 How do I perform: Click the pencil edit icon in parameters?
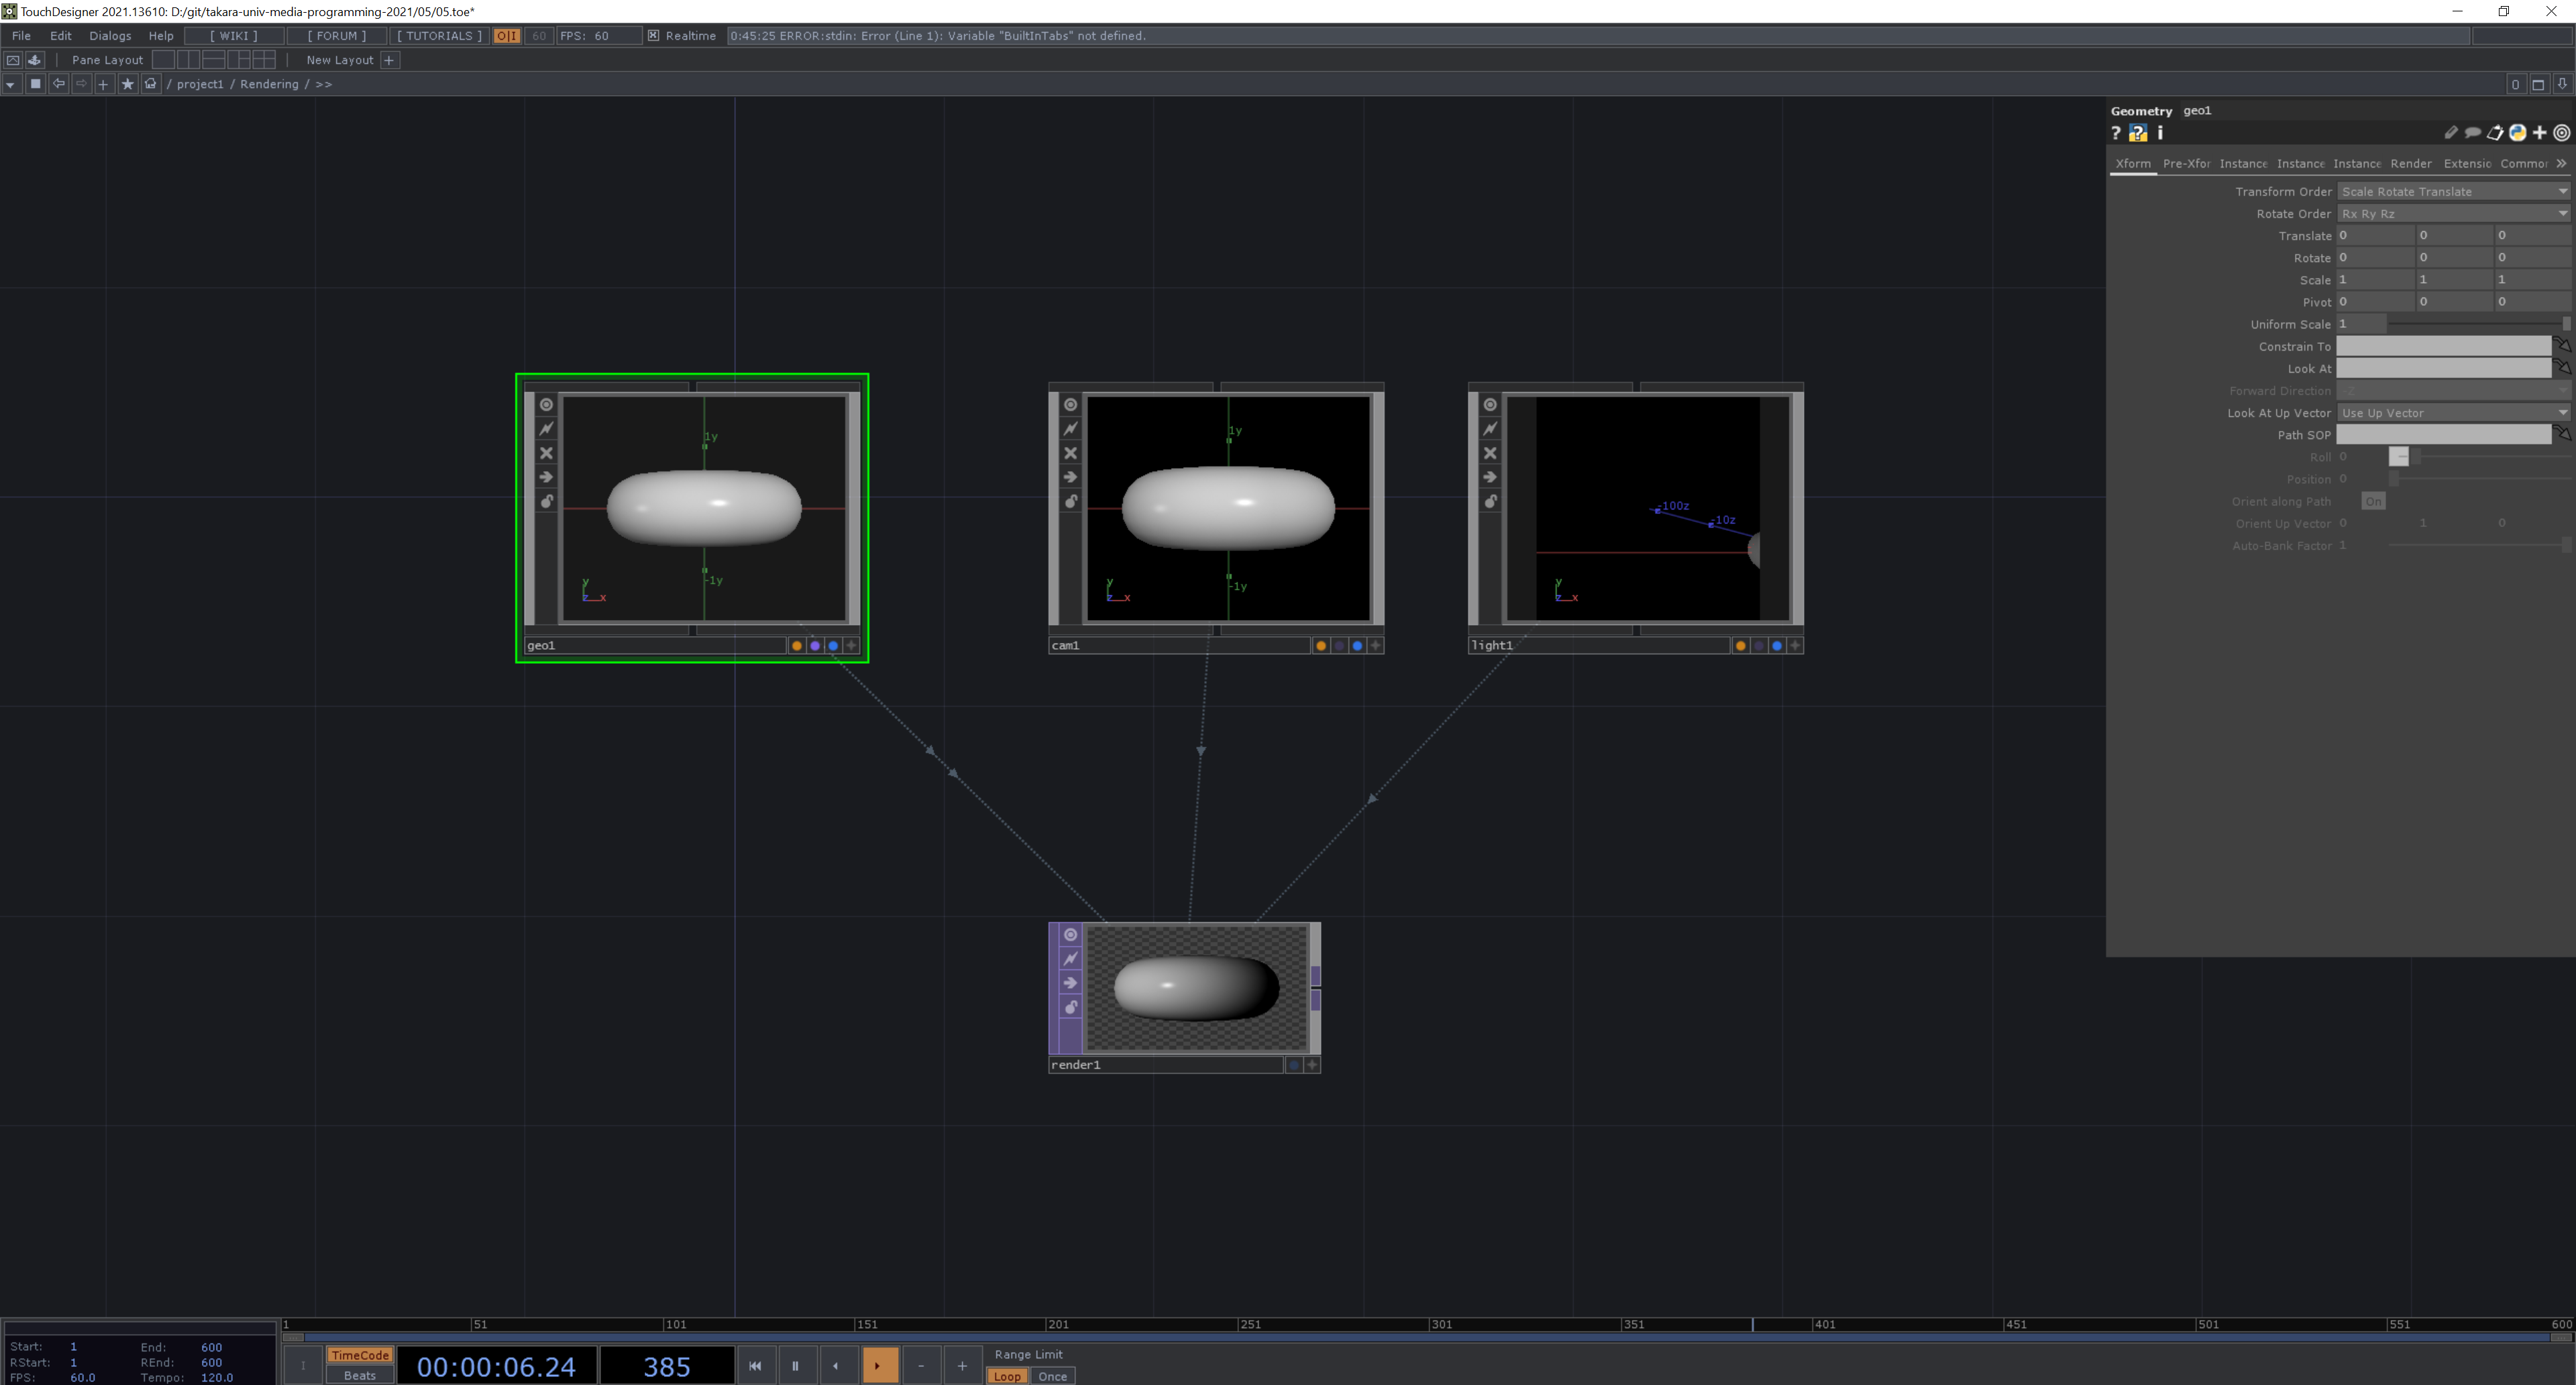[2450, 133]
